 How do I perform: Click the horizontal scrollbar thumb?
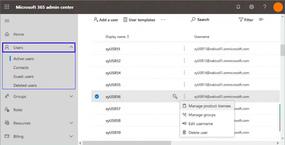coord(127,143)
